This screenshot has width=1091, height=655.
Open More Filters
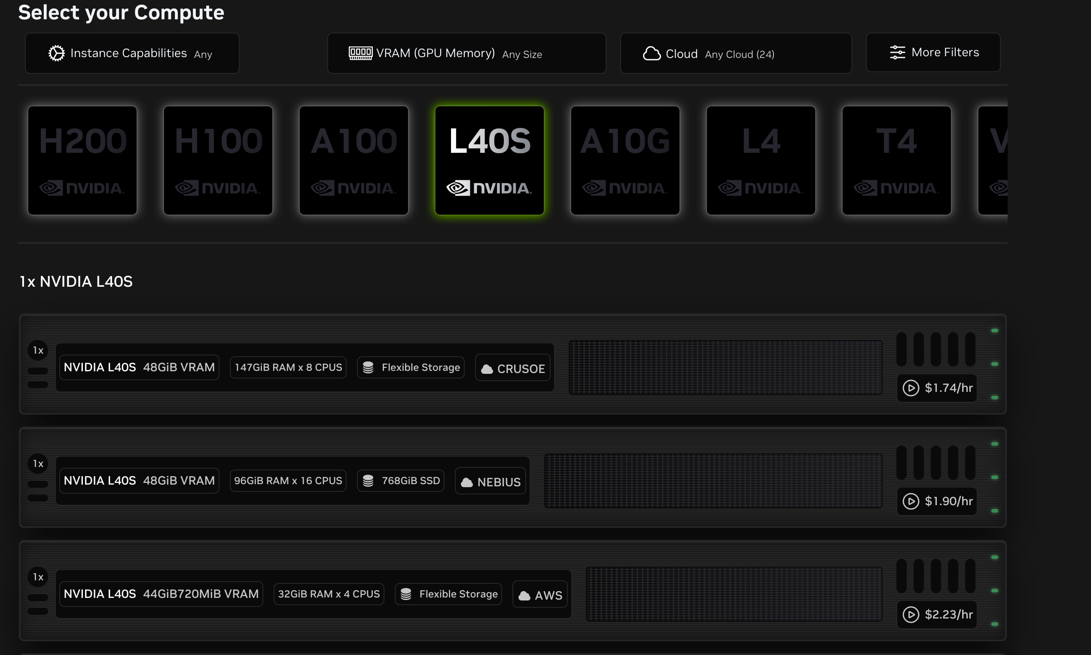coord(933,52)
